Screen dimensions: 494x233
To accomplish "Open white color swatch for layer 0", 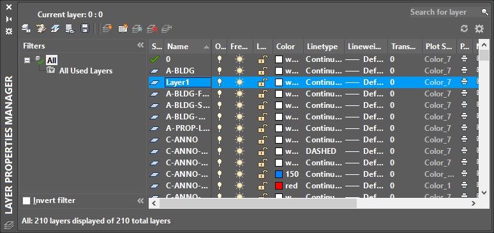I will click(279, 59).
